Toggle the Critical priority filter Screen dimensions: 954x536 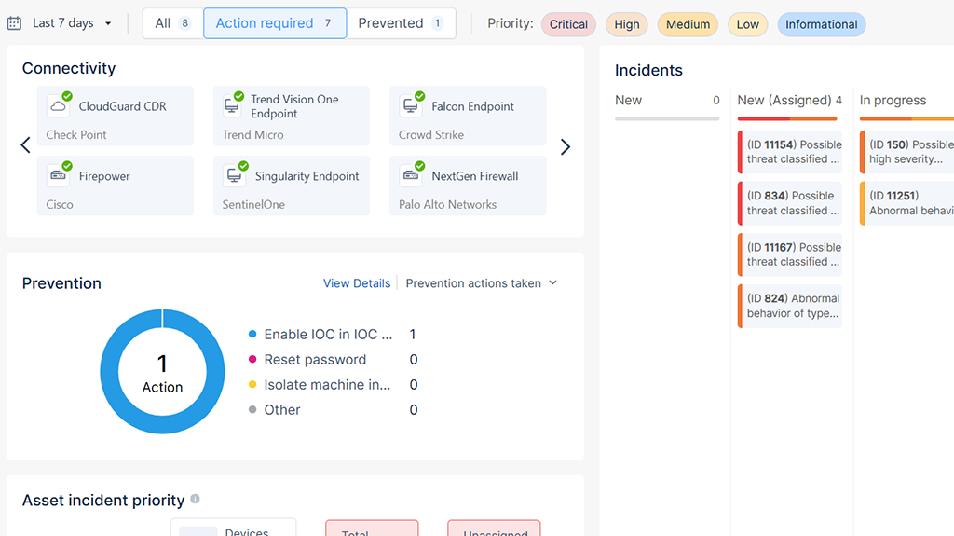pos(568,24)
